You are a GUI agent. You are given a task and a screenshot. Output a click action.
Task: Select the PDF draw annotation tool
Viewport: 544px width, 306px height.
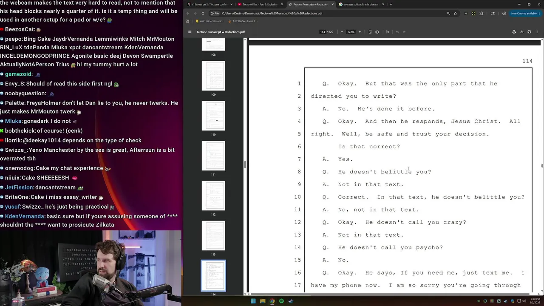[x=388, y=32]
